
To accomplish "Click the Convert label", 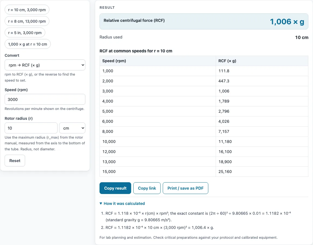I will point(12,55).
